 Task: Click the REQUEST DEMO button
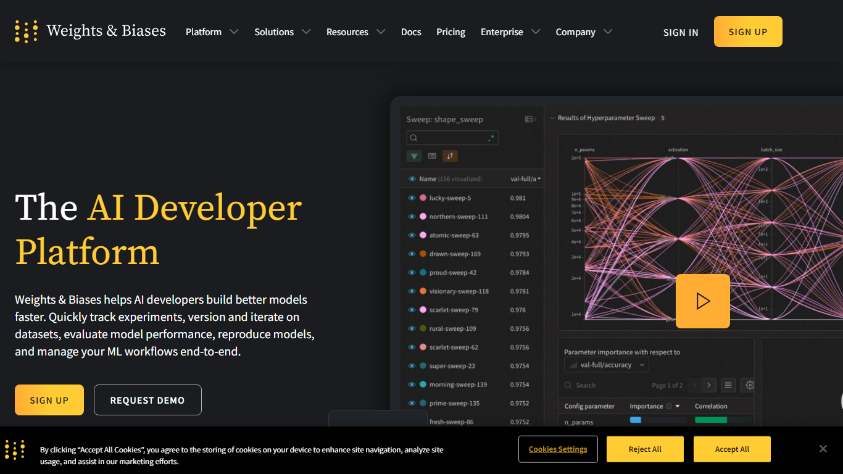pyautogui.click(x=147, y=401)
